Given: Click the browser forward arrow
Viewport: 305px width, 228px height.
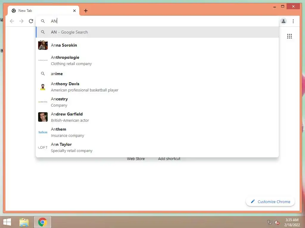Looking at the screenshot, I should [21, 21].
